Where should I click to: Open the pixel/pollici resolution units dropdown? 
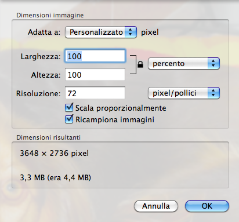tap(184, 93)
